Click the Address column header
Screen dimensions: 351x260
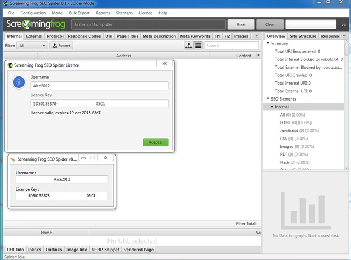coord(123,56)
